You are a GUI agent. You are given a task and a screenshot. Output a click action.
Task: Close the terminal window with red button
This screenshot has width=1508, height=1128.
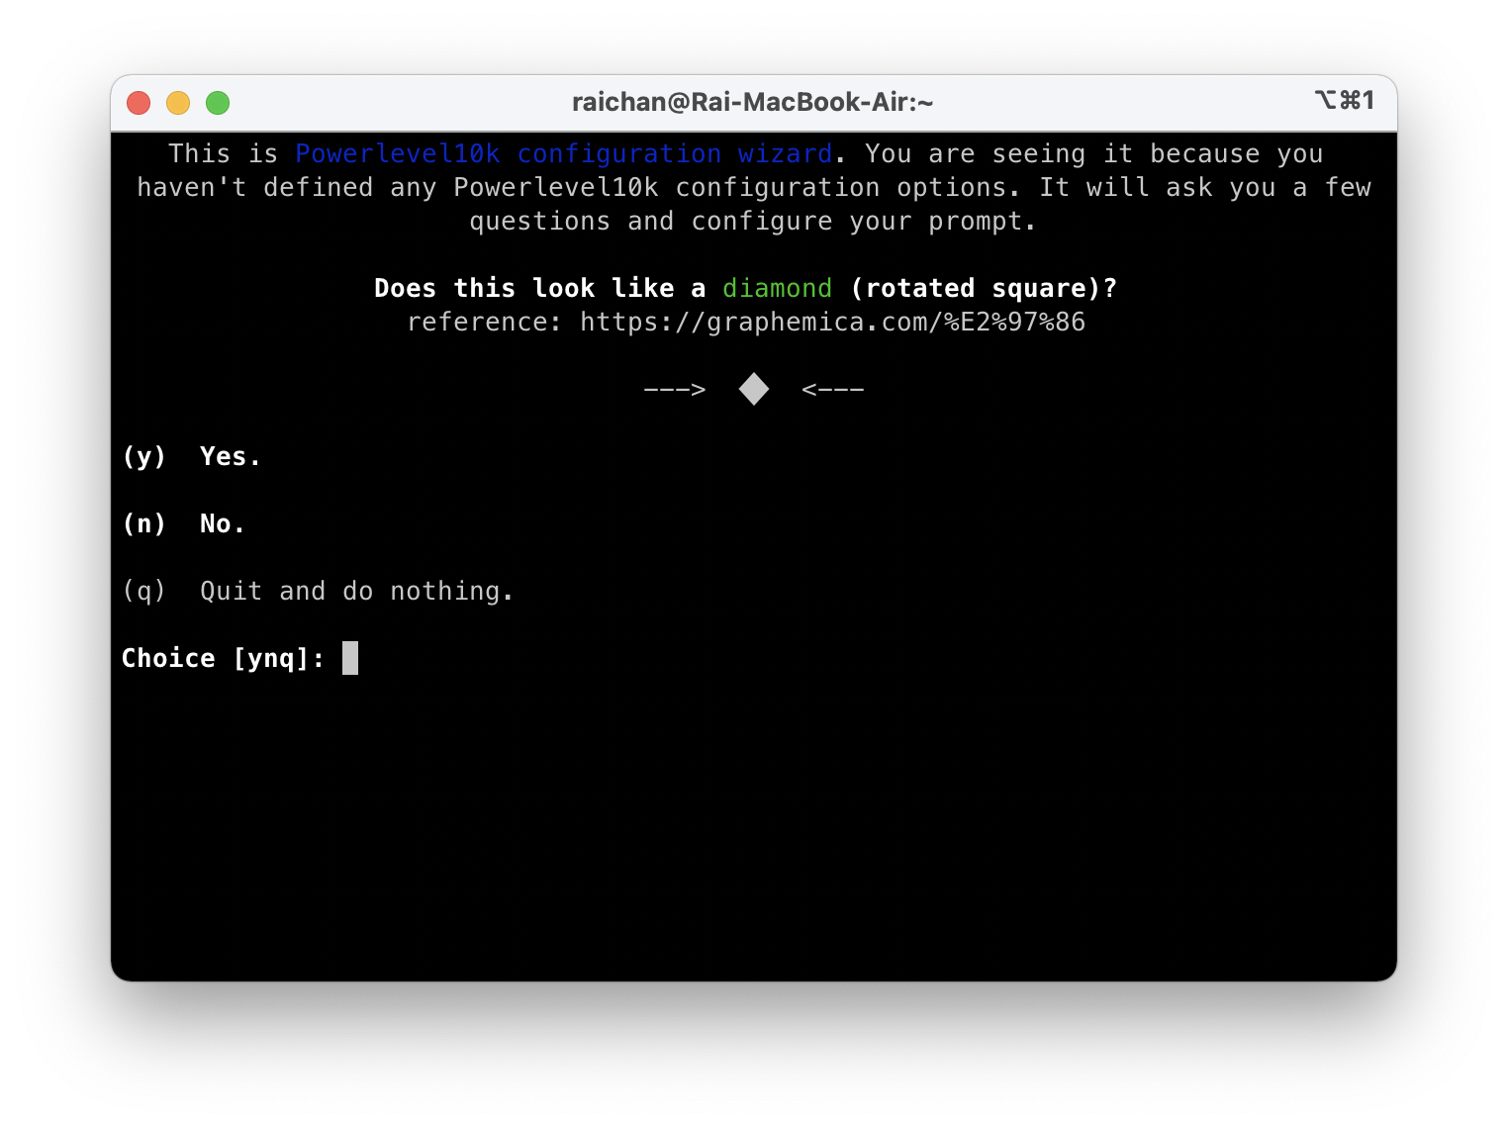[x=139, y=103]
